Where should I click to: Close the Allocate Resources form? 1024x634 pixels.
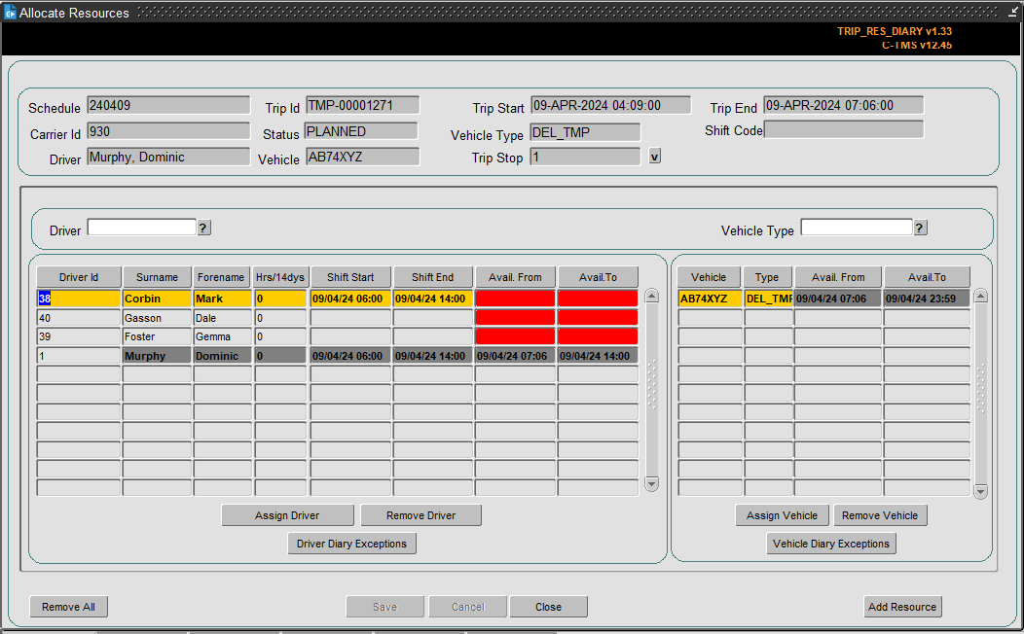549,607
